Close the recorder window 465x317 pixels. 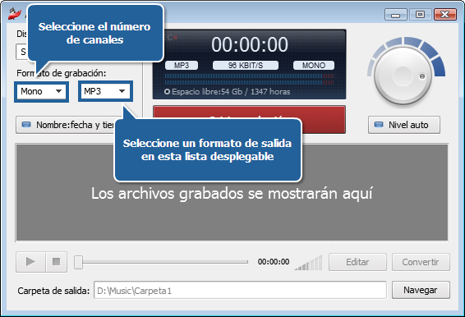point(444,14)
